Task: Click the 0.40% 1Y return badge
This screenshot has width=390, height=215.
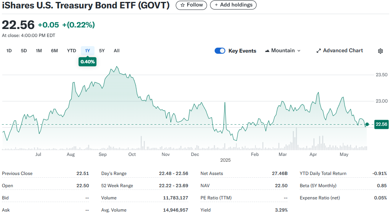Action: pos(88,62)
